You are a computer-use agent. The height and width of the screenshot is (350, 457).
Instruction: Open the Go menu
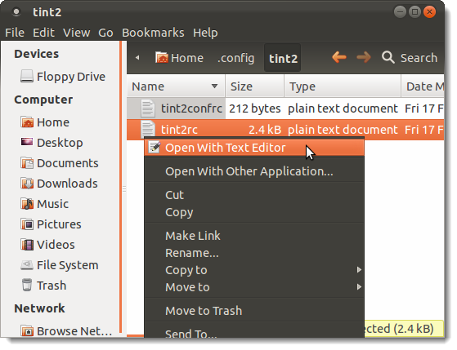[105, 33]
